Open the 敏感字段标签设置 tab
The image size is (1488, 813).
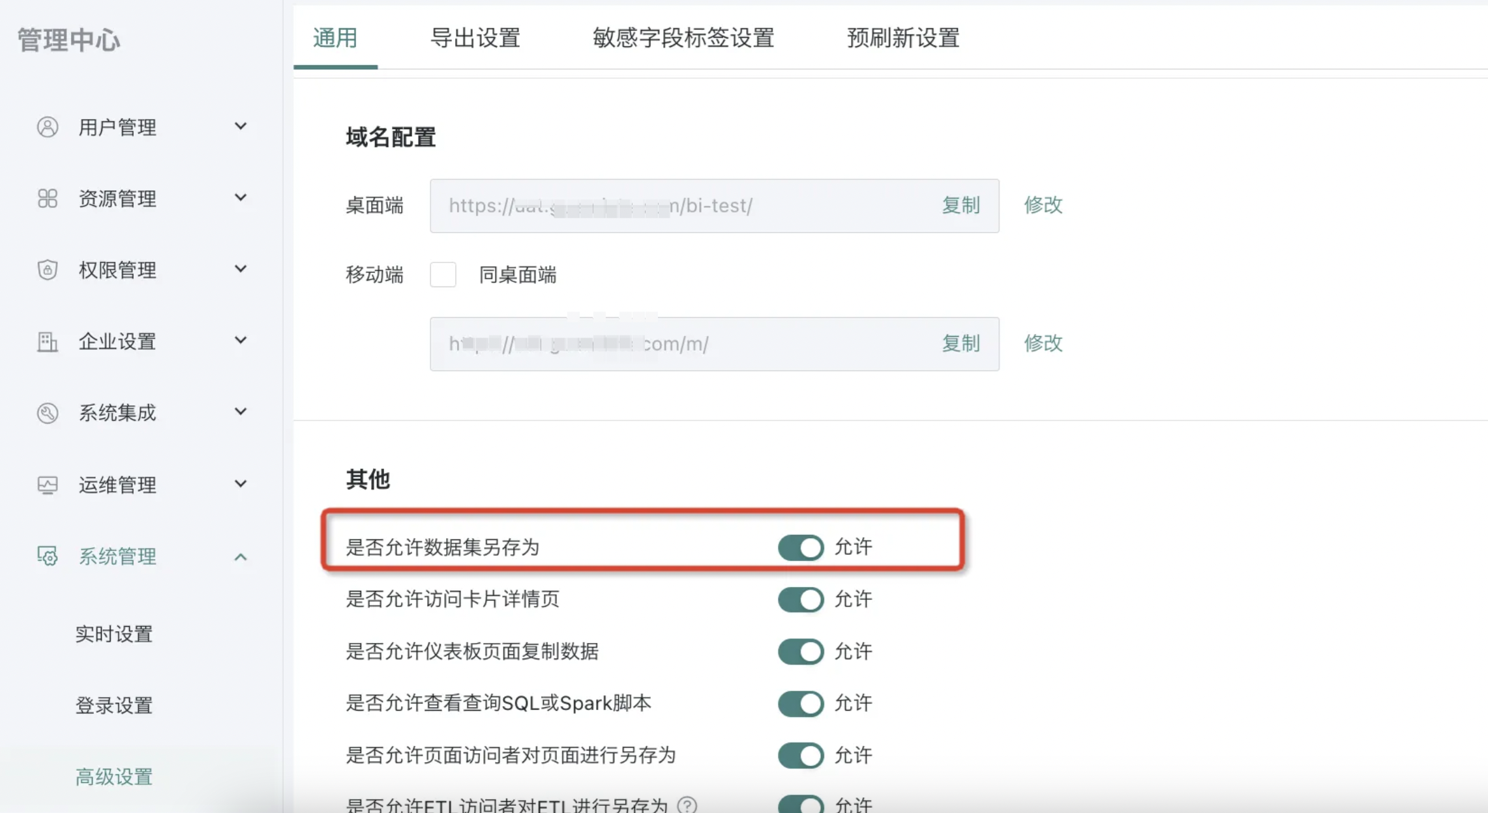[x=683, y=38]
